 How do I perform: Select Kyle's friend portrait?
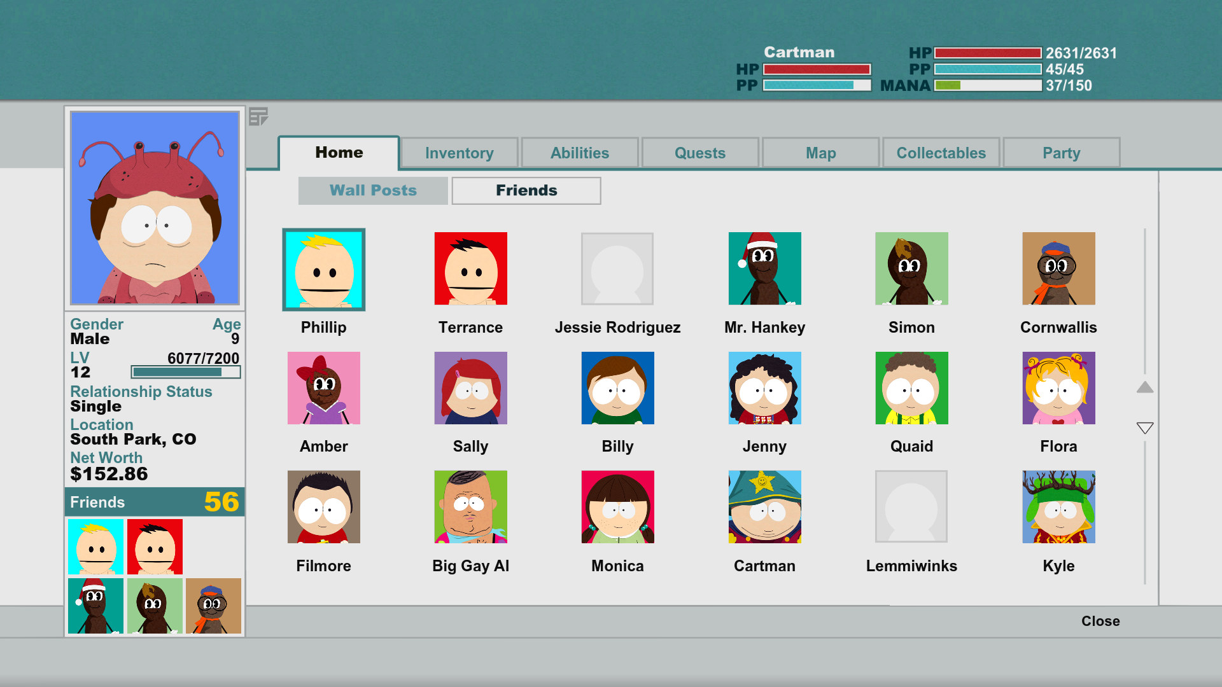point(1058,507)
